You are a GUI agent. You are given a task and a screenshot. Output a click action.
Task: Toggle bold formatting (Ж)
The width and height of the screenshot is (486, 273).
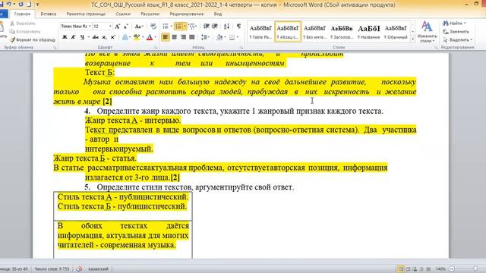[x=65, y=37]
